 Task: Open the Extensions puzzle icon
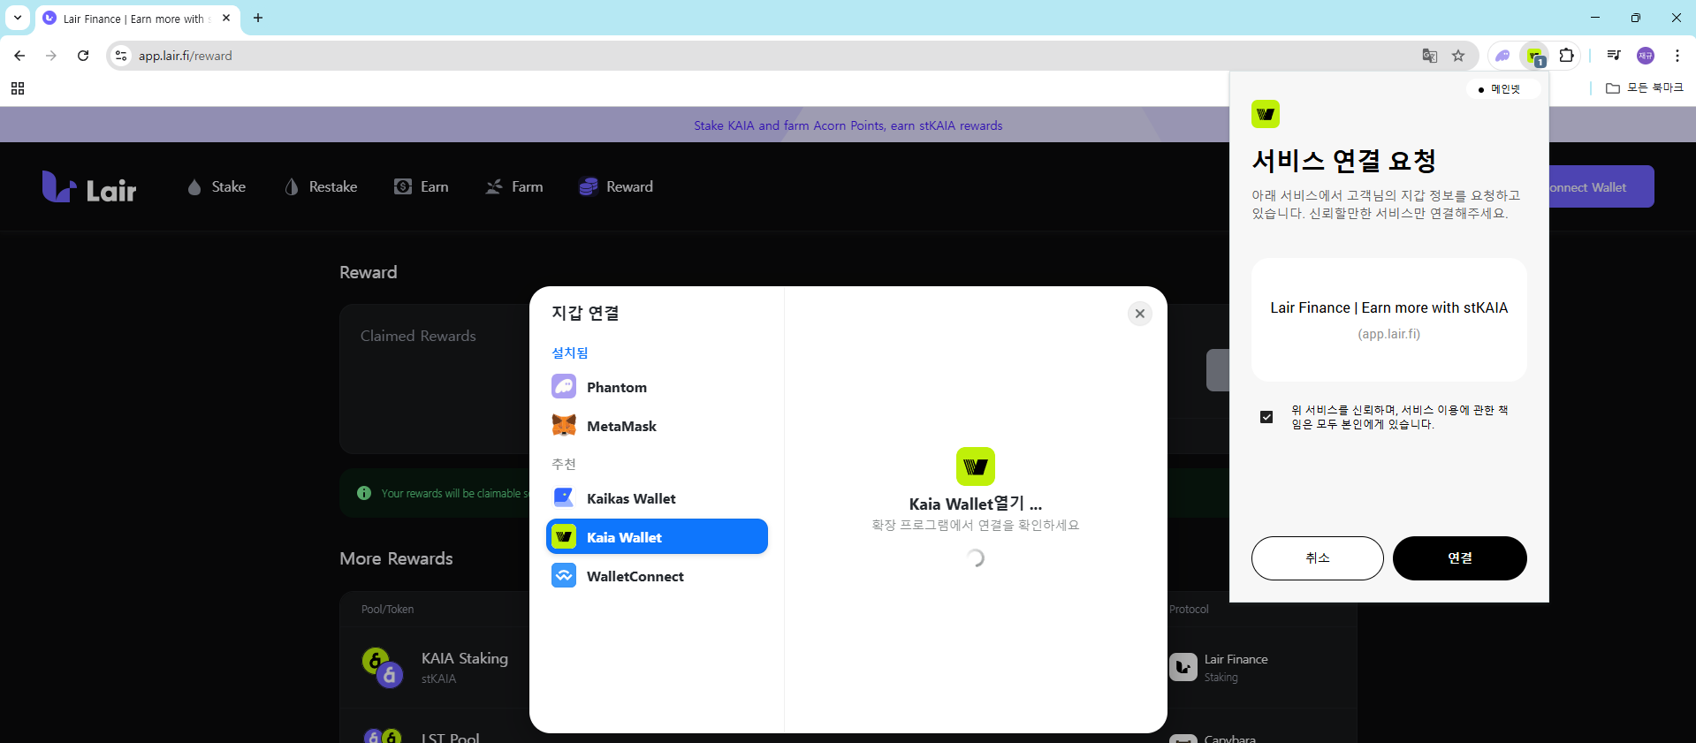[x=1566, y=56]
